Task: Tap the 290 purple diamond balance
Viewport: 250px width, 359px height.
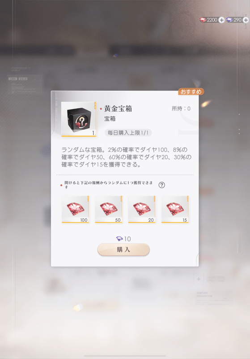Action: (237, 20)
